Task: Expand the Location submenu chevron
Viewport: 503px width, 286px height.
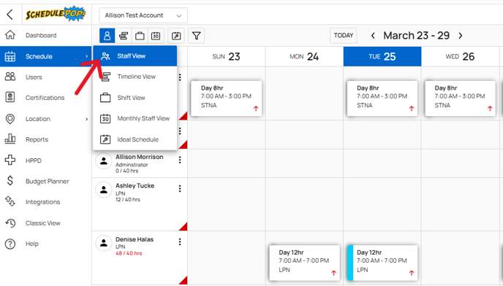Action: [86, 119]
